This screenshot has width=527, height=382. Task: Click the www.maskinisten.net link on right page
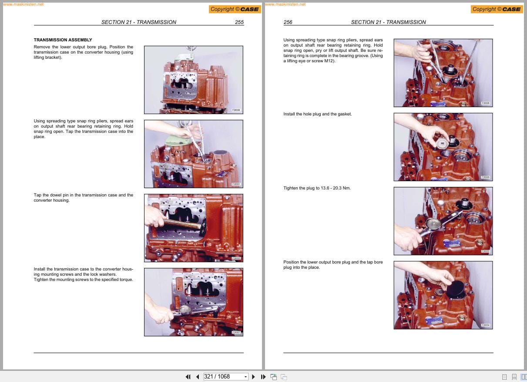pyautogui.click(x=285, y=4)
